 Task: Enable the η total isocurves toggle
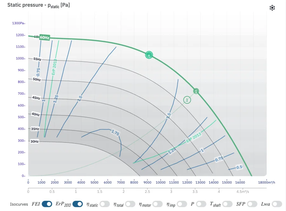(130, 204)
